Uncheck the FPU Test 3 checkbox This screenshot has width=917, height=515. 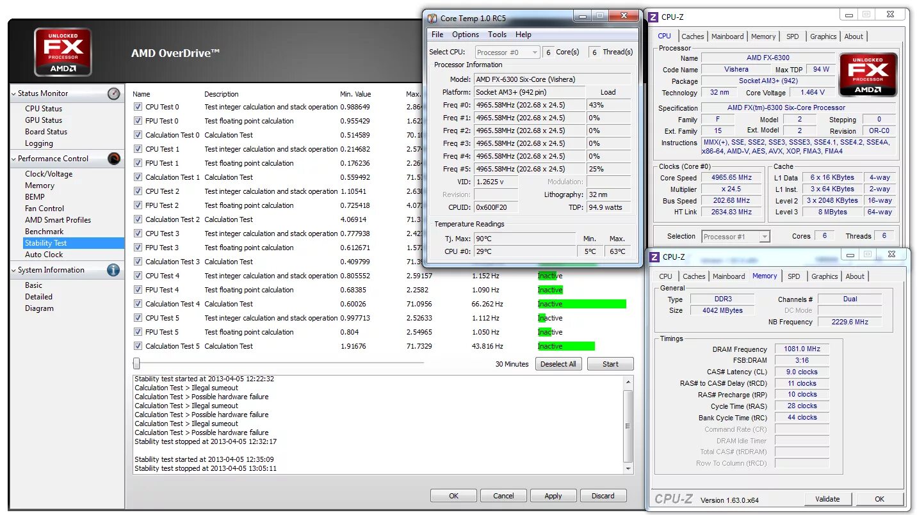(x=137, y=247)
